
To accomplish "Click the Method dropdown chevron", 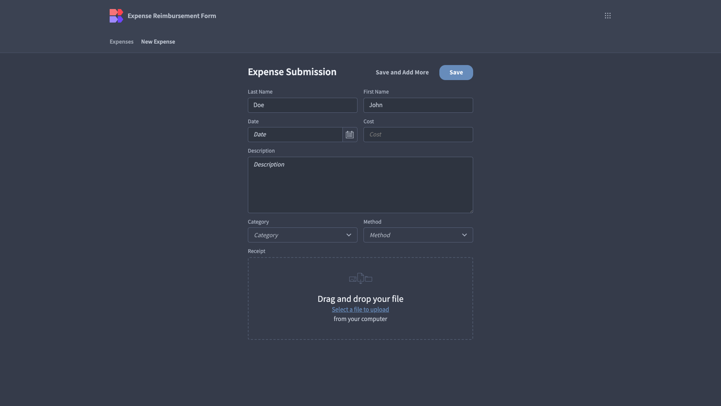I will [465, 235].
